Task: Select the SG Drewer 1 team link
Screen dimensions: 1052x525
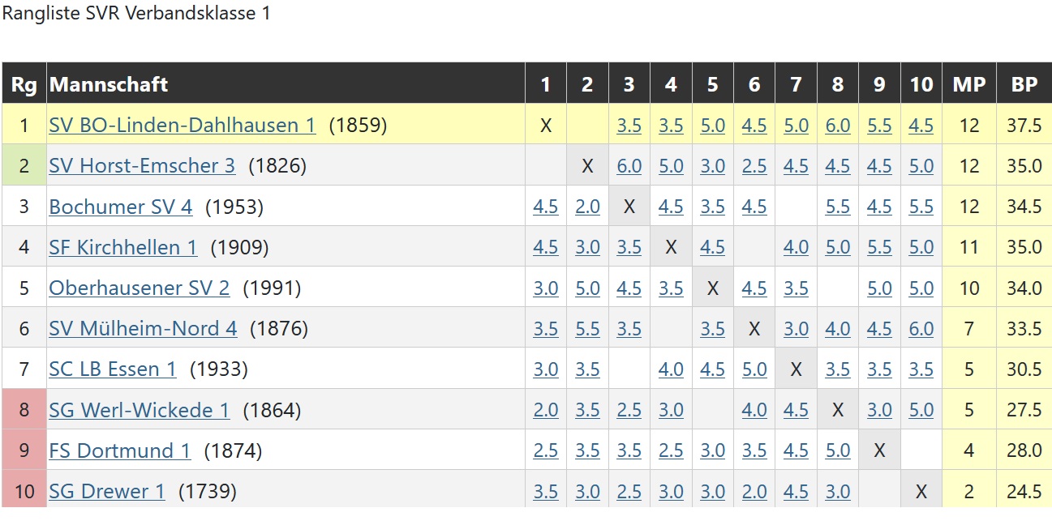Action: (107, 491)
